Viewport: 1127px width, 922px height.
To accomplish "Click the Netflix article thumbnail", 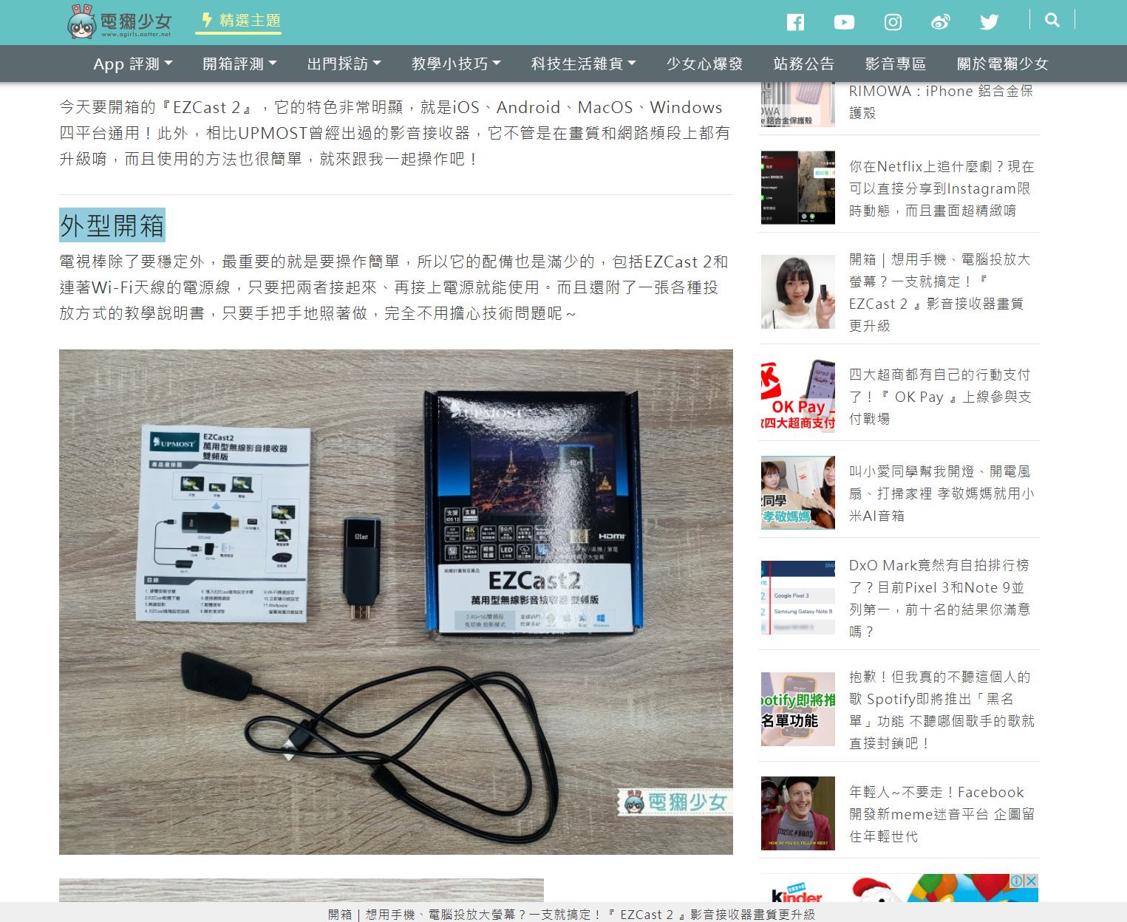I will click(x=798, y=188).
